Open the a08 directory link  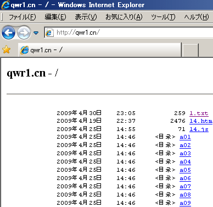(x=185, y=195)
